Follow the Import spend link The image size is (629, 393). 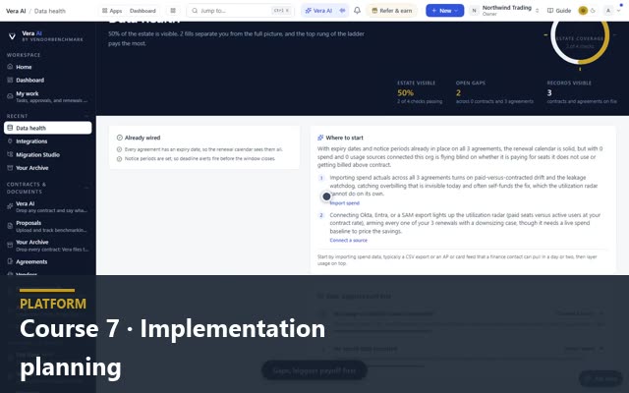(345, 203)
